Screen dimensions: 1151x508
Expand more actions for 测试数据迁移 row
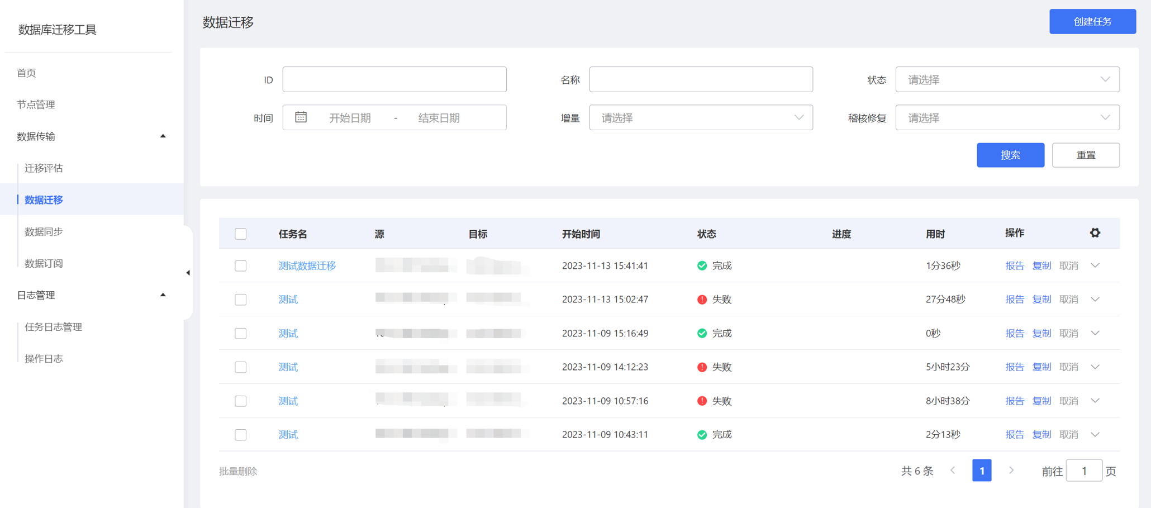click(x=1095, y=265)
